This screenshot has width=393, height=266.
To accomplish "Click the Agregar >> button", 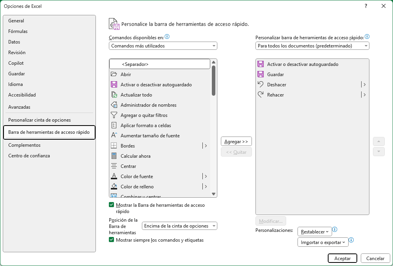I will [x=236, y=141].
